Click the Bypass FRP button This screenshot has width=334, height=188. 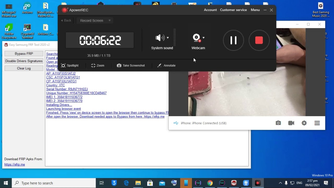(24, 54)
